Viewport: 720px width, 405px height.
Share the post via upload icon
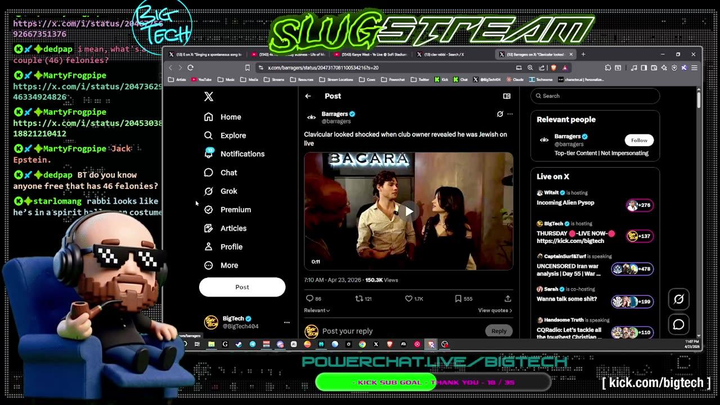pos(507,299)
